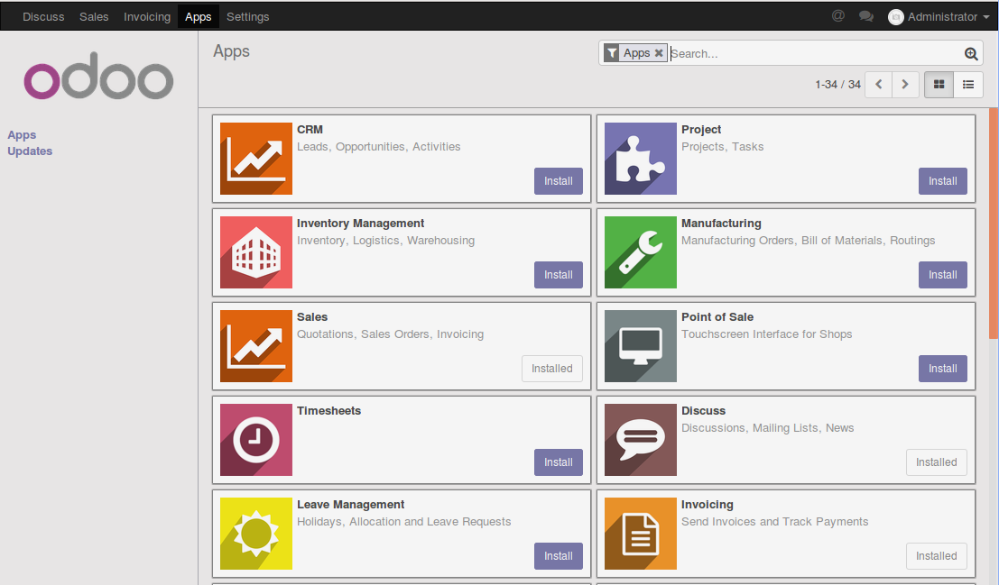
Task: Click the 1-34 / 34 pager text
Action: pyautogui.click(x=837, y=85)
